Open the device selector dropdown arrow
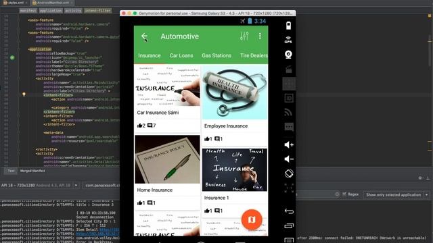Viewport: 433px width, 243px height. [x=76, y=186]
